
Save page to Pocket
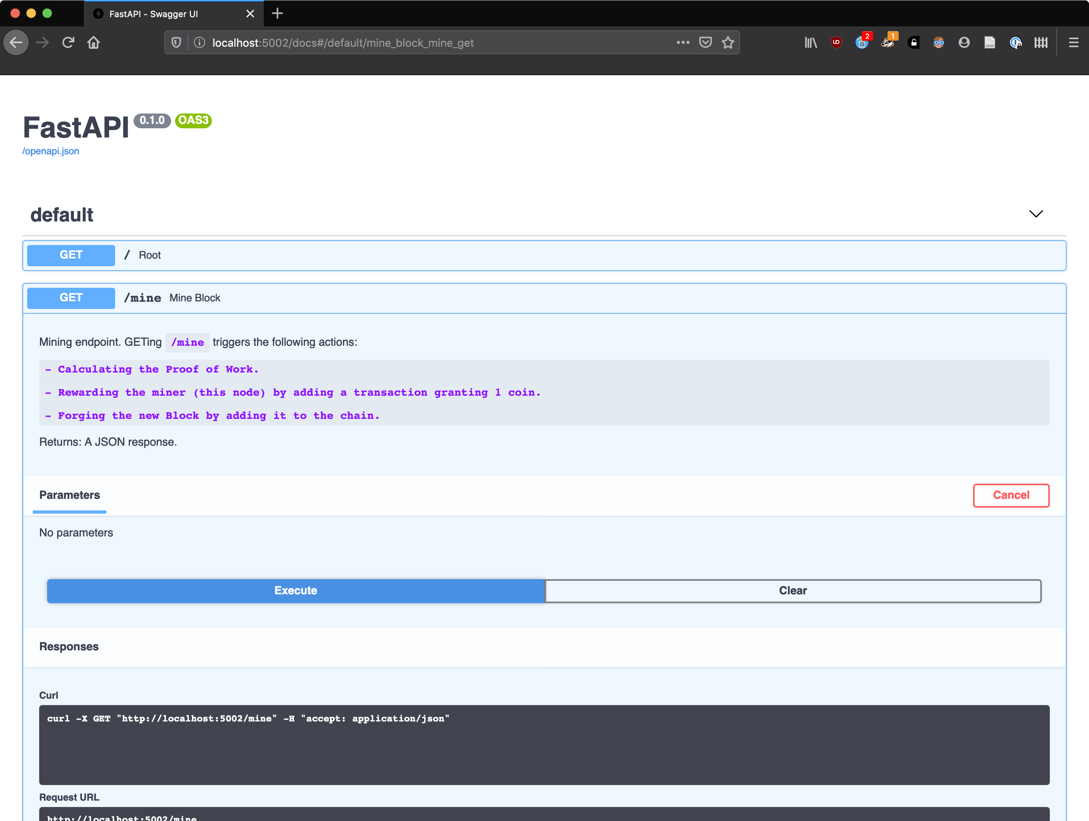point(706,43)
